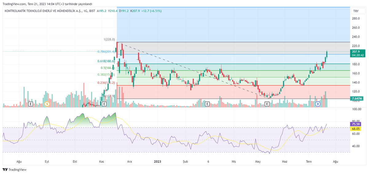Click the 1G interval label in header
This screenshot has width=369, height=174.
coord(86,11)
